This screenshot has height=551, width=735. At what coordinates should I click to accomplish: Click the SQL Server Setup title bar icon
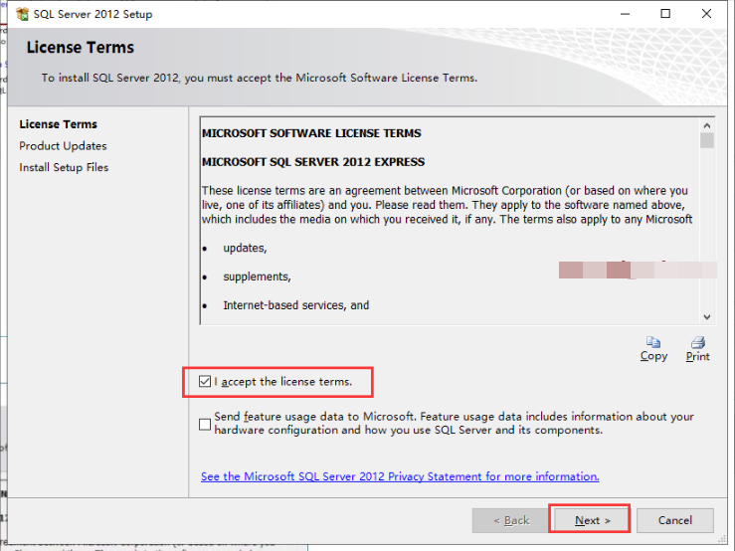pyautogui.click(x=22, y=14)
